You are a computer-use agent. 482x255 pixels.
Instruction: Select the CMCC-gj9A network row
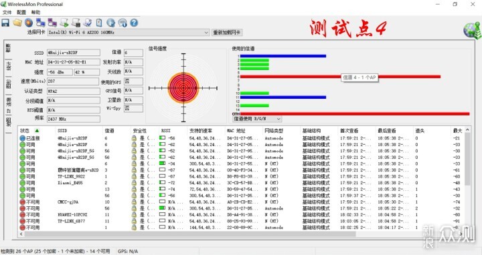click(x=241, y=202)
